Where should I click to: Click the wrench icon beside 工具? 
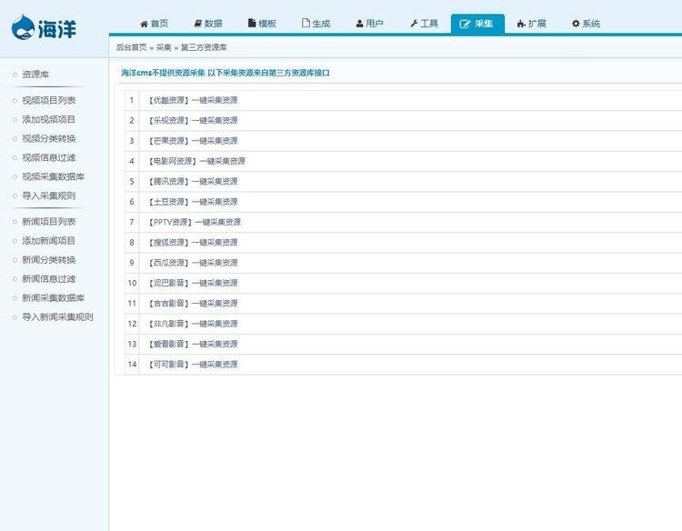tap(414, 24)
